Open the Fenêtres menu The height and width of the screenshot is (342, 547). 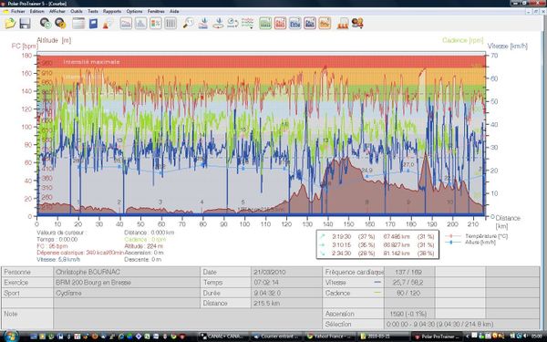(156, 11)
